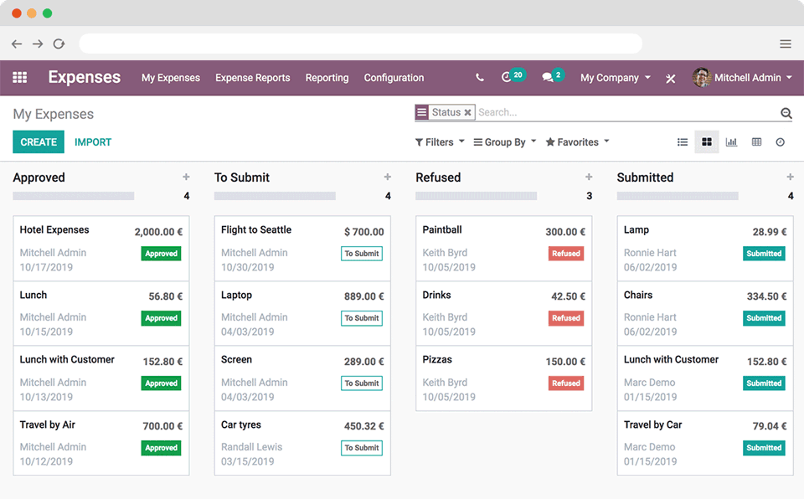Open the Expense Reports menu
Image resolution: width=804 pixels, height=499 pixels.
coord(252,78)
